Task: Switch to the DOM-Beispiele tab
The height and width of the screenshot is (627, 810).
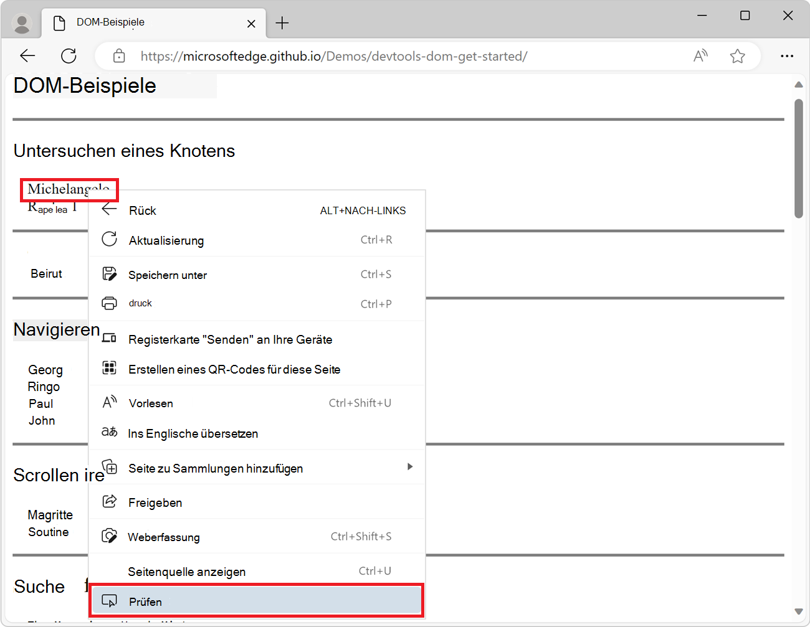Action: click(155, 23)
